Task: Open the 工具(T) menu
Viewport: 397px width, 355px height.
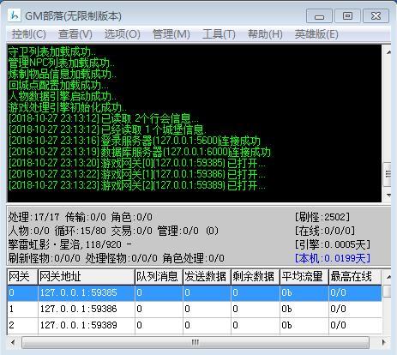Action: point(219,34)
